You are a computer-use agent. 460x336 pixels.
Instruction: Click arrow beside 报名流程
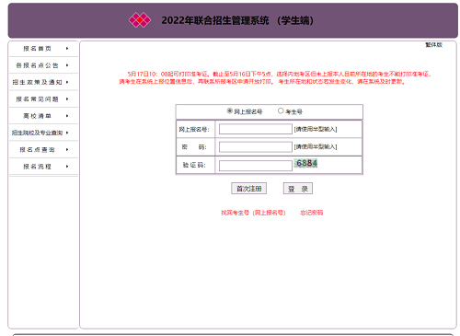click(x=67, y=167)
